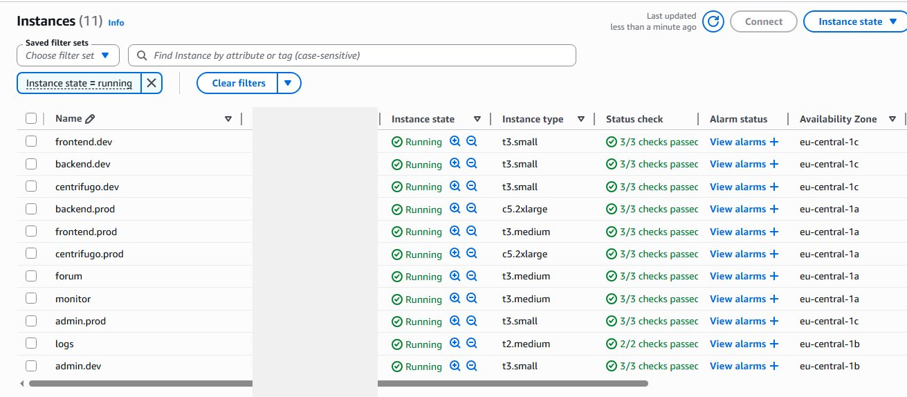Click the Status check column header
The image size is (907, 397).
pos(634,119)
